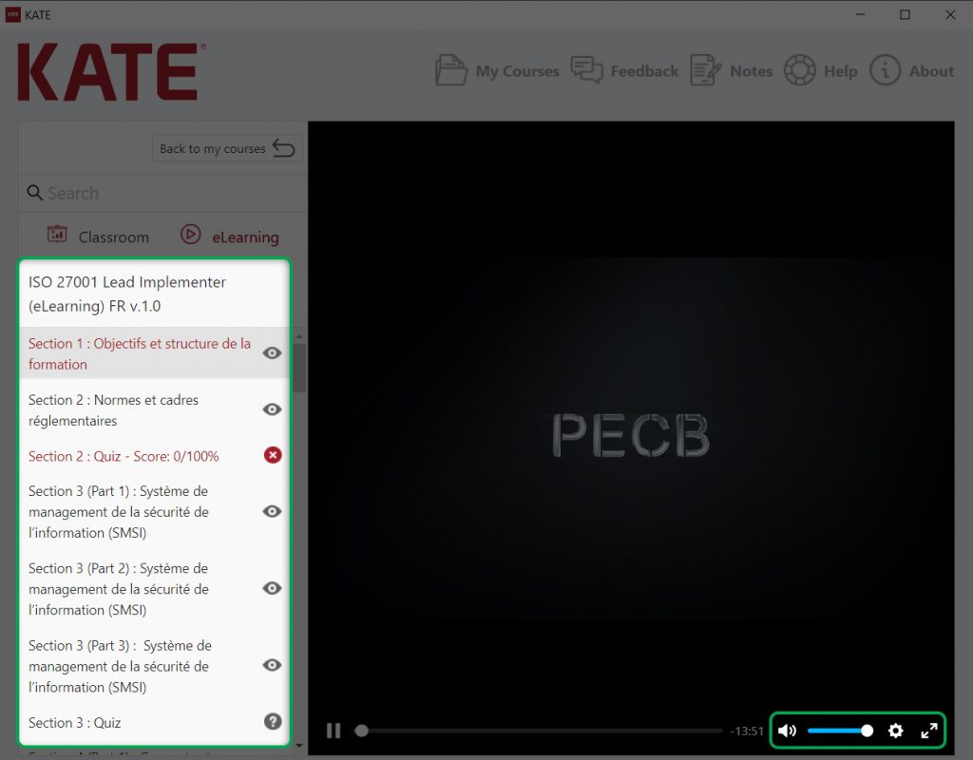Toggle eye icon for Section 2 Normes et cadres
The width and height of the screenshot is (973, 760).
pyautogui.click(x=272, y=409)
